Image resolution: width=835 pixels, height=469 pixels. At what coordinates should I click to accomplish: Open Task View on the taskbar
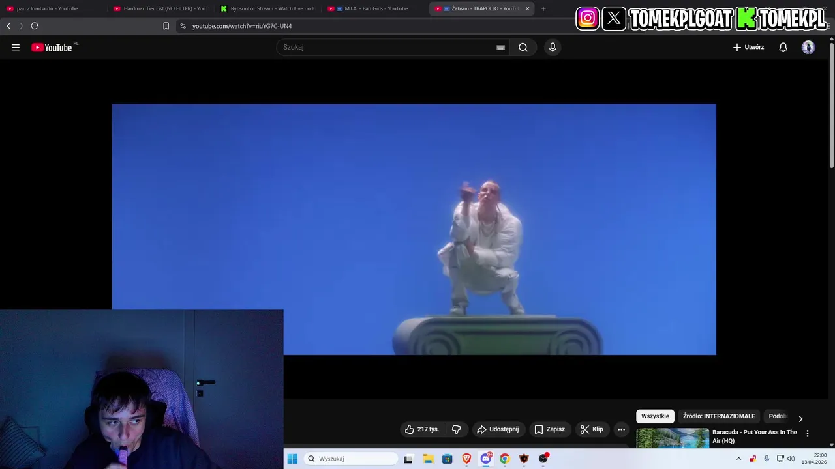coord(408,459)
